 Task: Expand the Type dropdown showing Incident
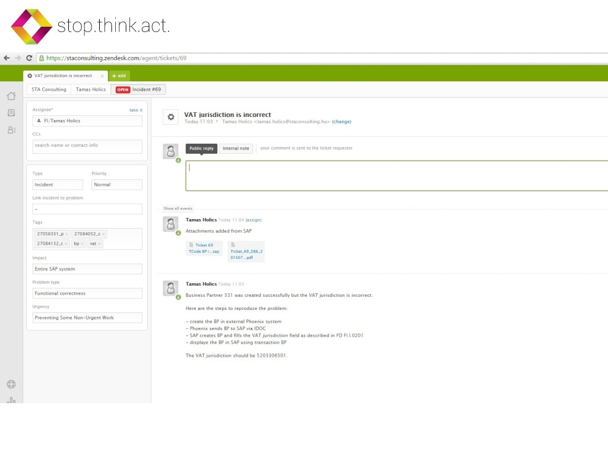pos(58,185)
